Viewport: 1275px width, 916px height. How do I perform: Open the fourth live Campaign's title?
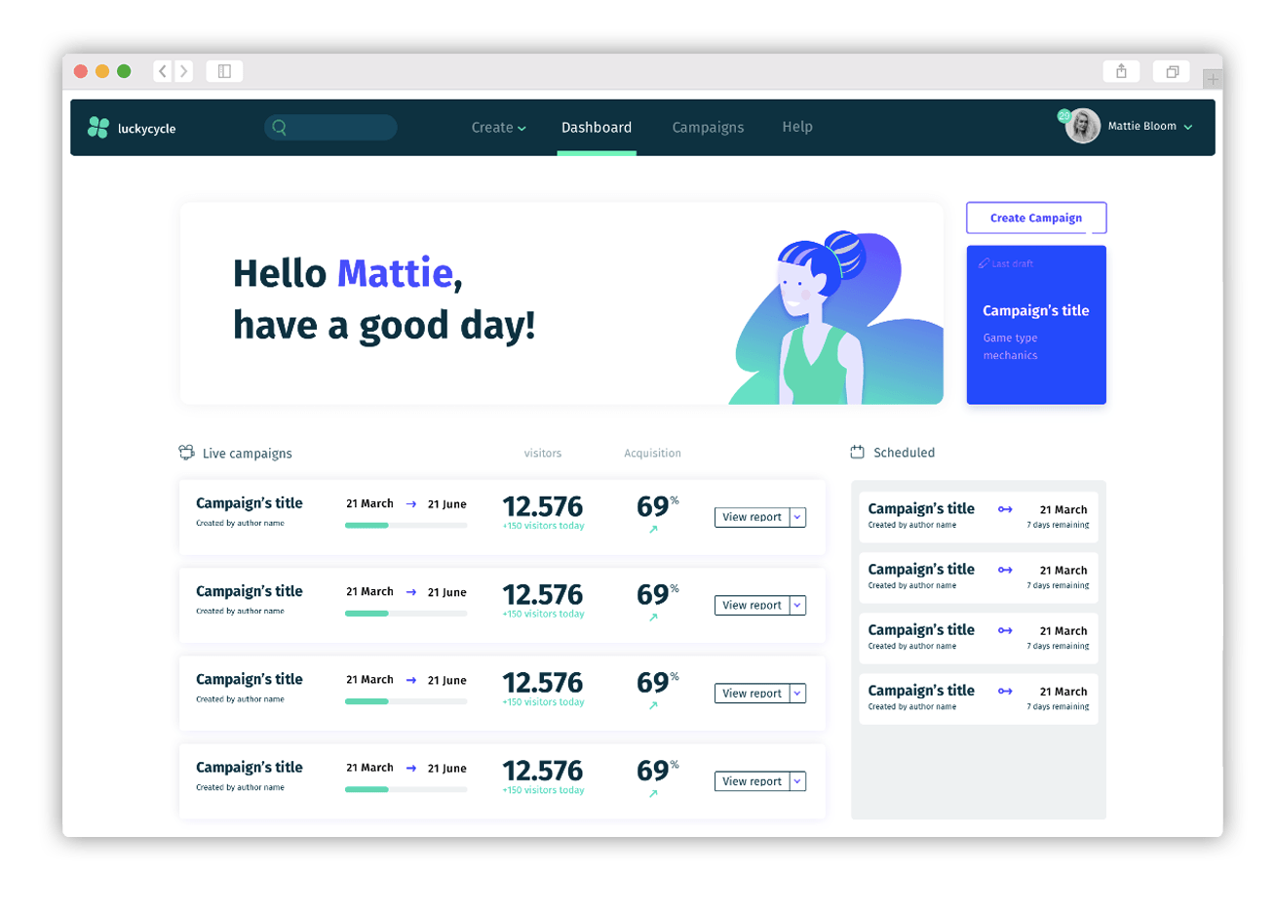pyautogui.click(x=250, y=768)
